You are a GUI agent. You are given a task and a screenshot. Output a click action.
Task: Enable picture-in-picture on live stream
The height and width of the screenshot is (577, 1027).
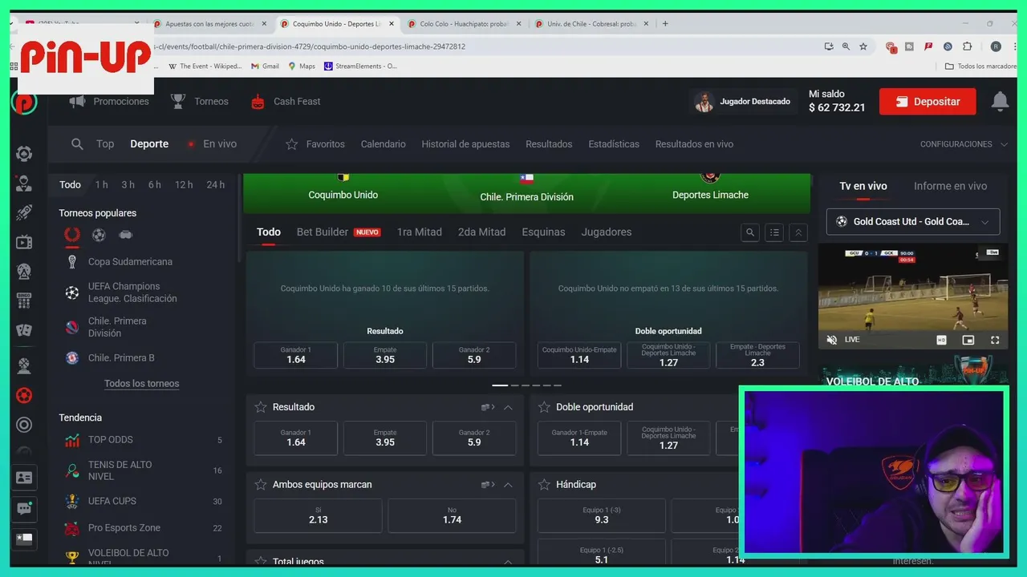coord(968,340)
